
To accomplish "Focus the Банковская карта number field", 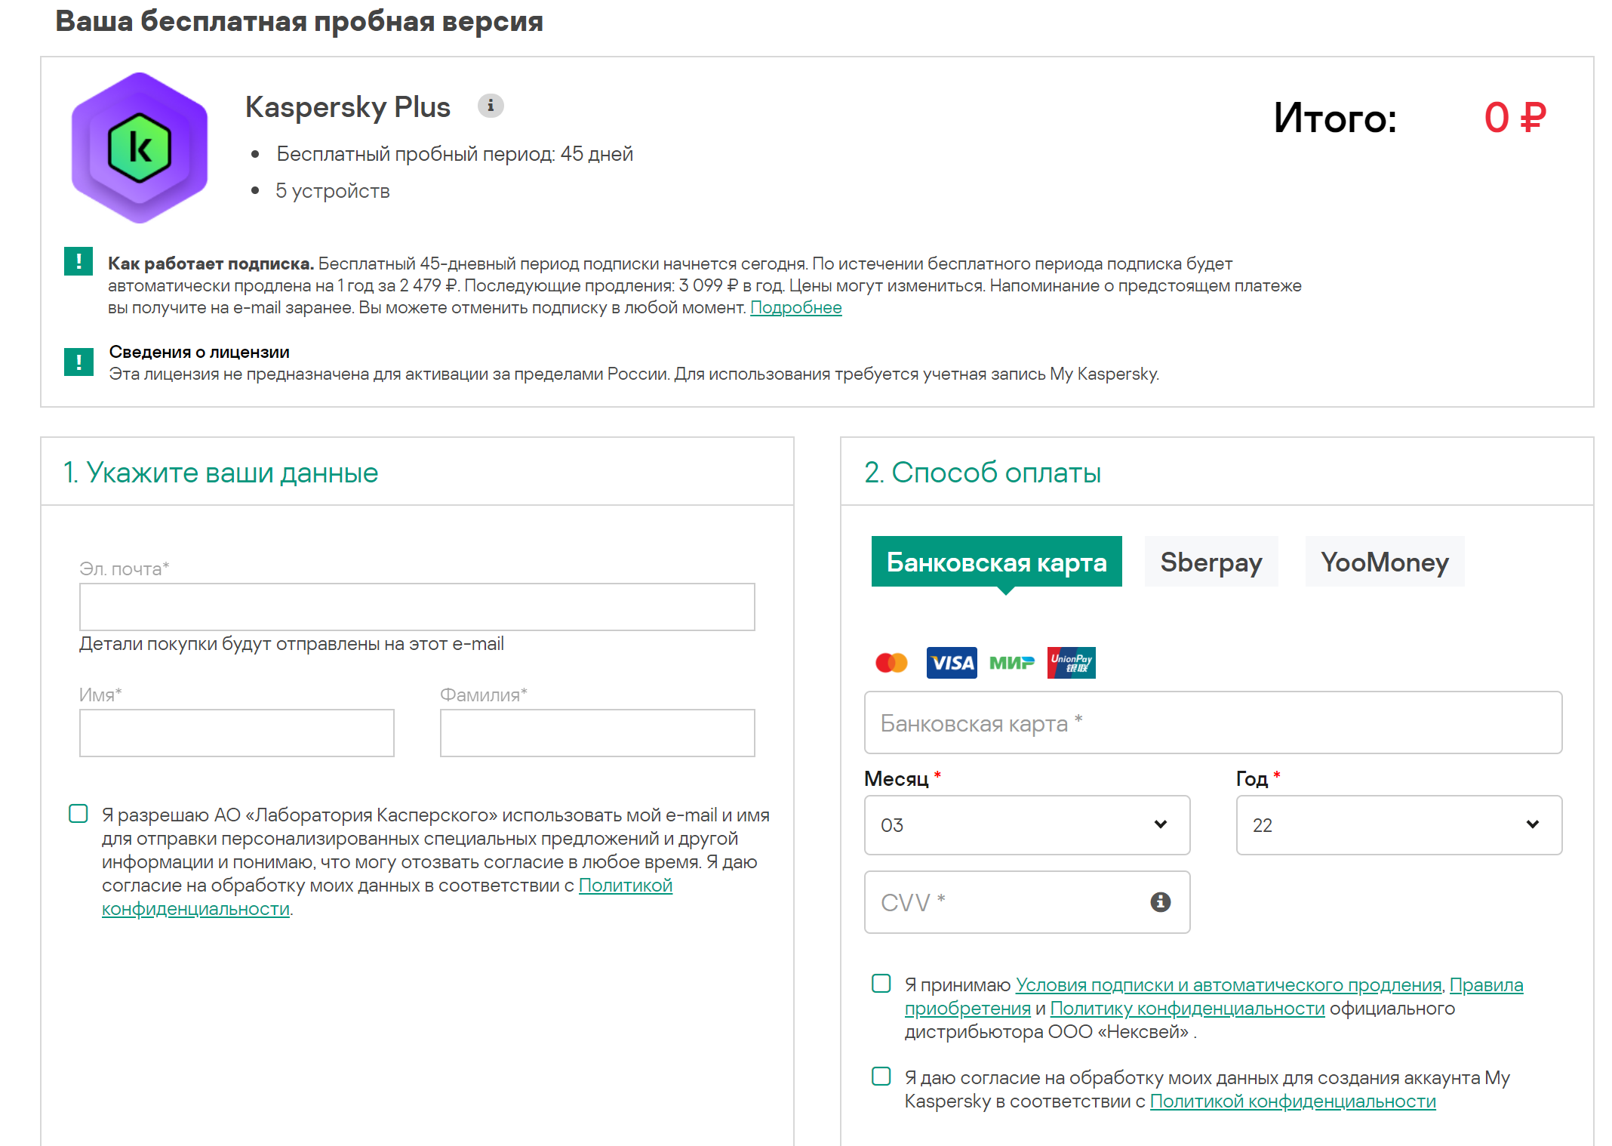I will (1212, 722).
